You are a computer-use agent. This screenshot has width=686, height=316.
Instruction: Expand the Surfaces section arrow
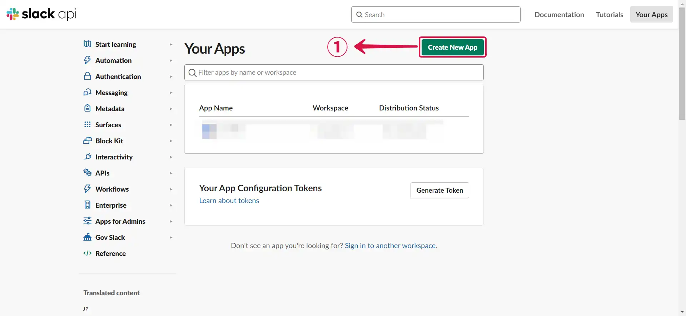click(x=171, y=125)
